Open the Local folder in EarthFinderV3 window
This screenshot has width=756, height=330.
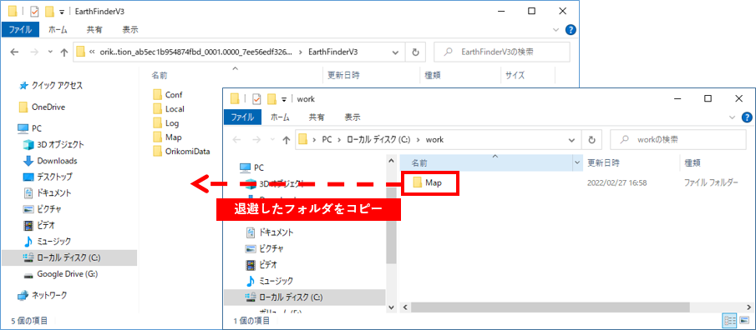pos(169,108)
